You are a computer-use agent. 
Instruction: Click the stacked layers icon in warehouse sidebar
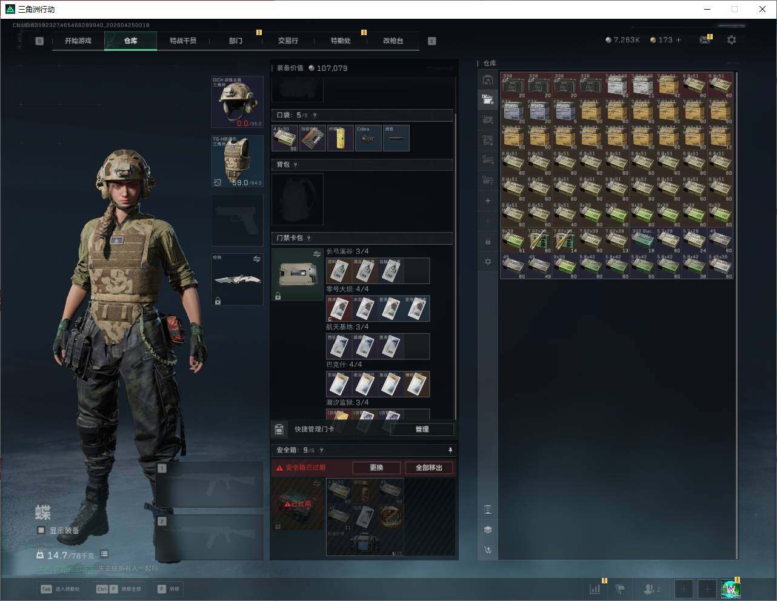pyautogui.click(x=488, y=530)
